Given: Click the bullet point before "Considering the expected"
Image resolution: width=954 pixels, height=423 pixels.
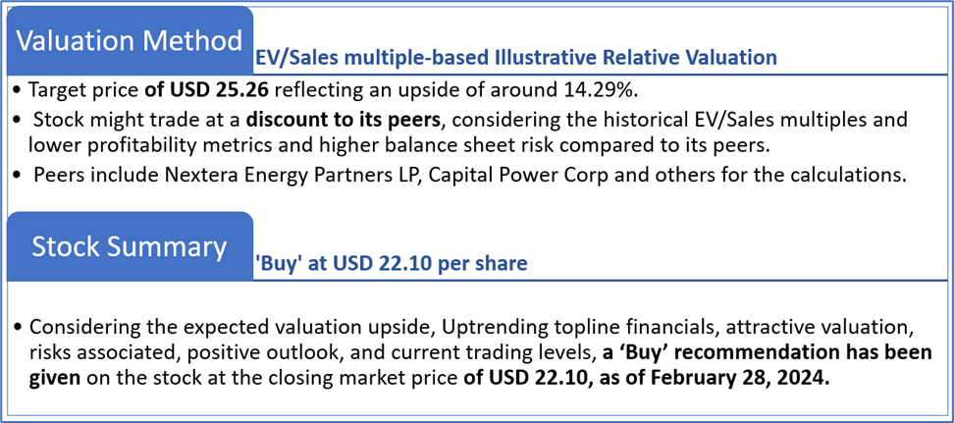Looking at the screenshot, I should coord(19,328).
